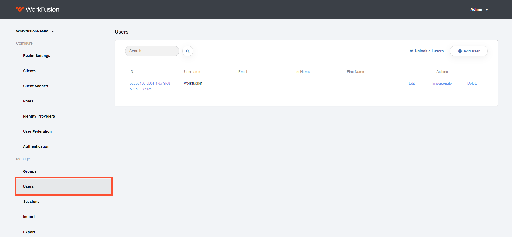Delete the workfusion user

click(472, 84)
